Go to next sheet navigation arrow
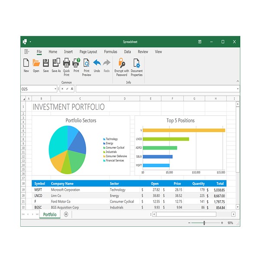The image size is (260, 260). 32,214
